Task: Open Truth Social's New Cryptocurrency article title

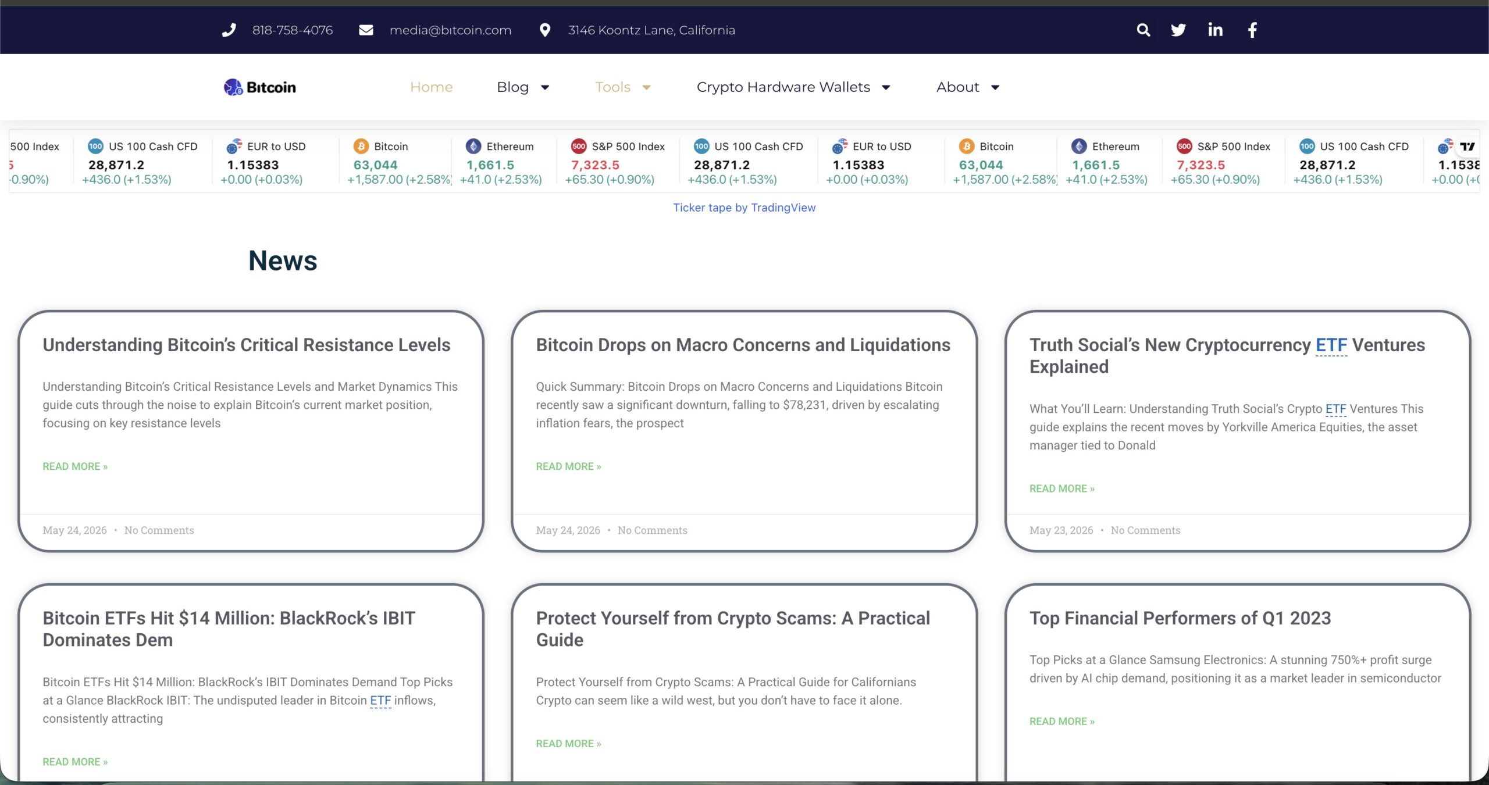Action: 1227,356
